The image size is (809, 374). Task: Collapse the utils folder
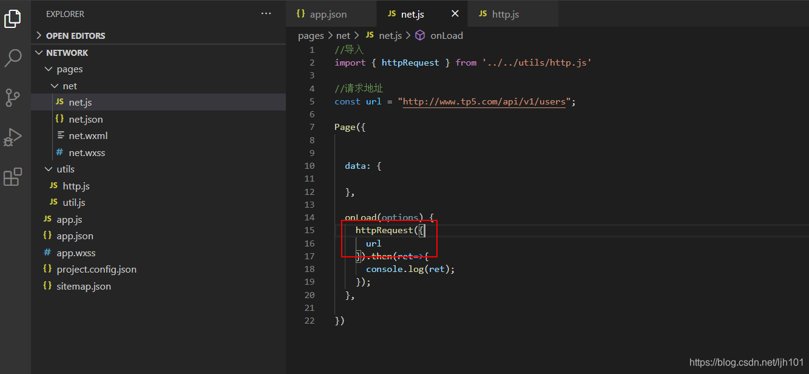tap(158, 169)
